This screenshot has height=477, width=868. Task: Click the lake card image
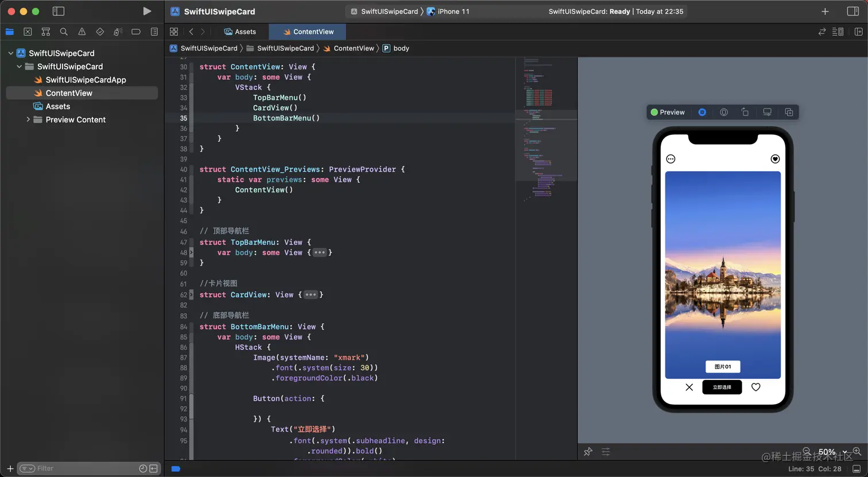(723, 275)
